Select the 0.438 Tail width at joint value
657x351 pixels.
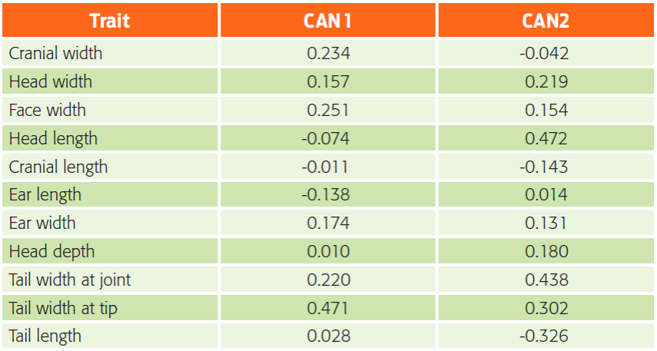tap(546, 280)
